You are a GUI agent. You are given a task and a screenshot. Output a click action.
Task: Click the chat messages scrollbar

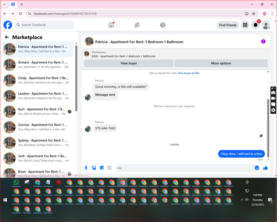click(x=268, y=128)
